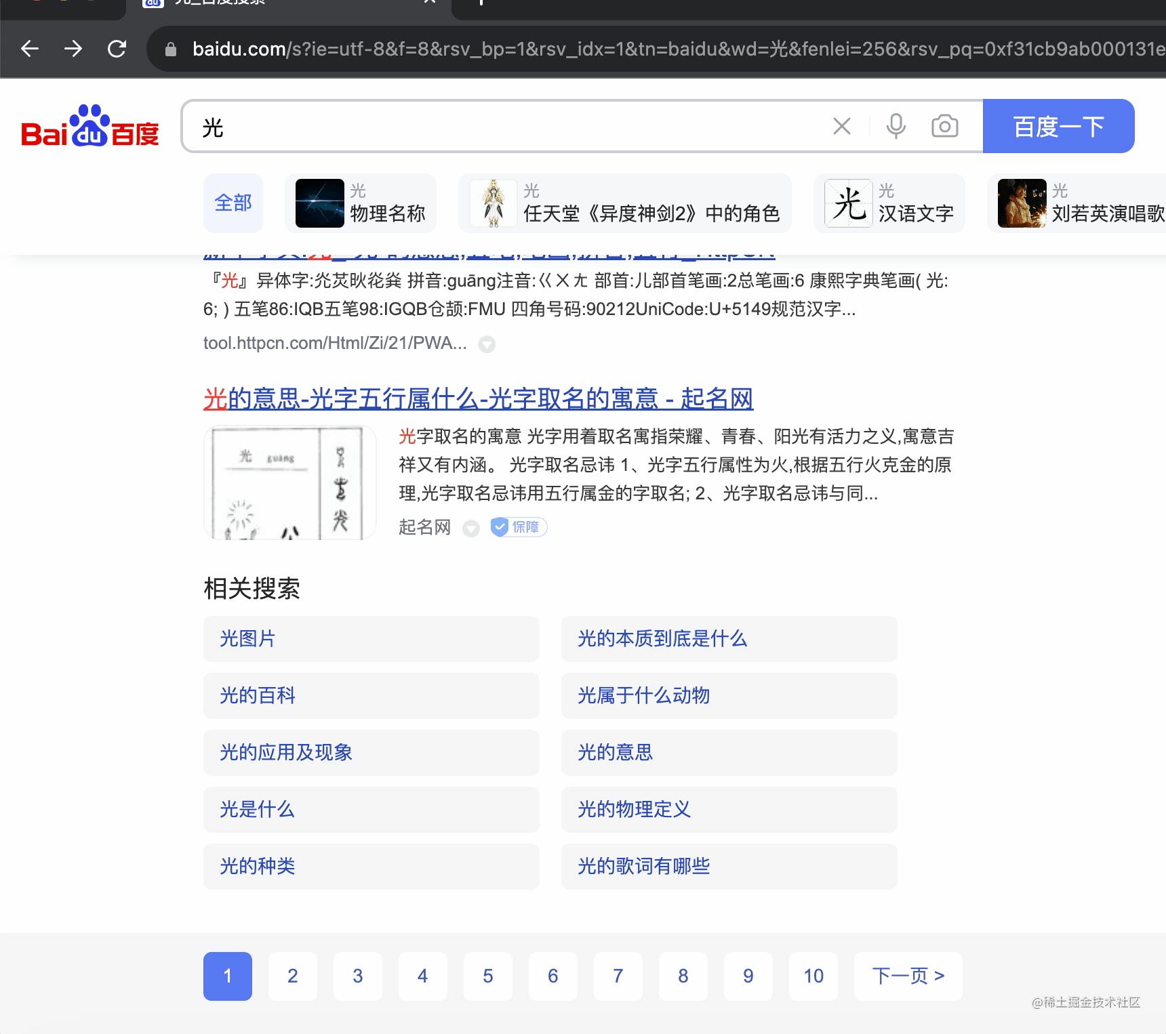Expand options for tool.httpcn.com result
Screen dimensions: 1166x1034
click(487, 344)
